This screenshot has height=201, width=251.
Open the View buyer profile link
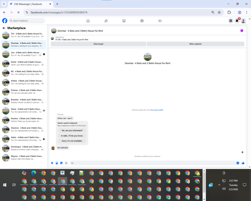click(x=157, y=110)
